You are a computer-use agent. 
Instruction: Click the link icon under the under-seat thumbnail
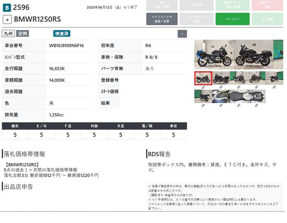(x=256, y=105)
